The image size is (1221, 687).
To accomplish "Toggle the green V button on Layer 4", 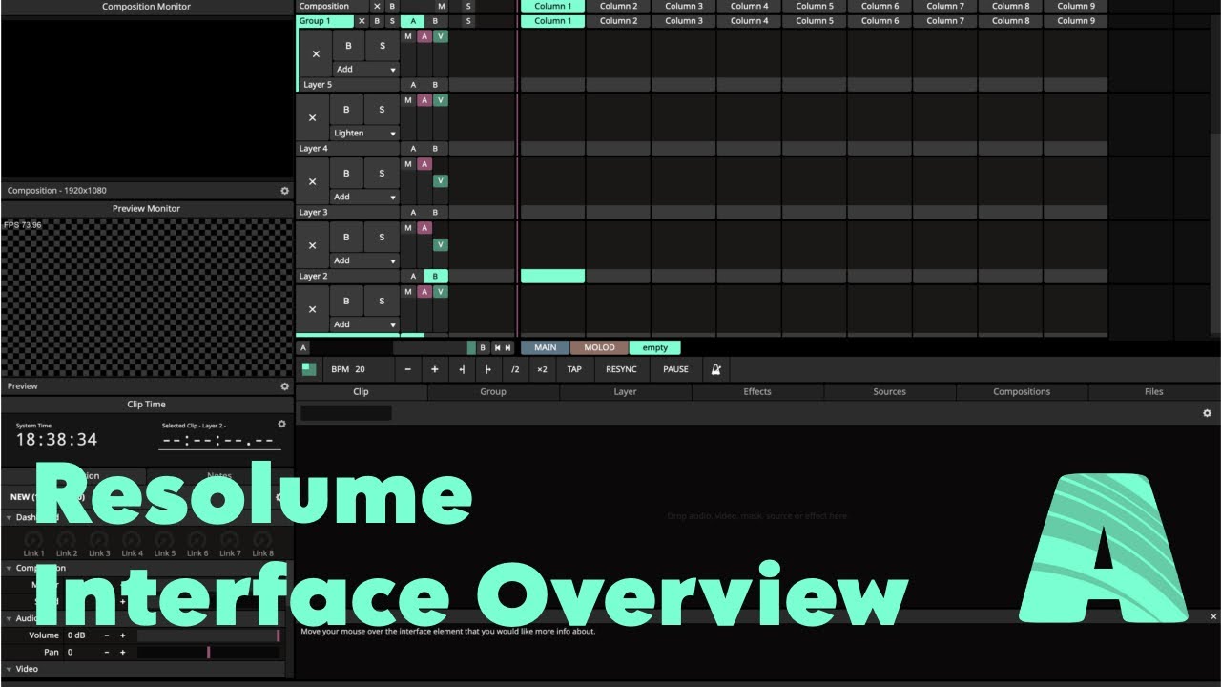I will click(440, 100).
